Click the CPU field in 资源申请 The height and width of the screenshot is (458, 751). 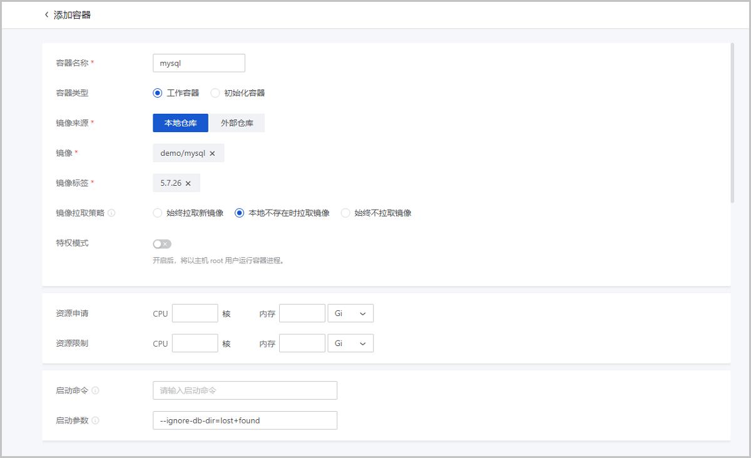(x=195, y=313)
